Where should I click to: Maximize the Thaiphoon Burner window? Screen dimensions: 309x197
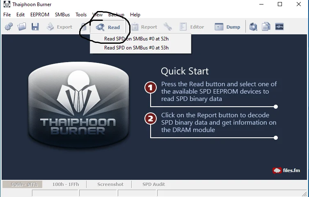pyautogui.click(x=279, y=4)
